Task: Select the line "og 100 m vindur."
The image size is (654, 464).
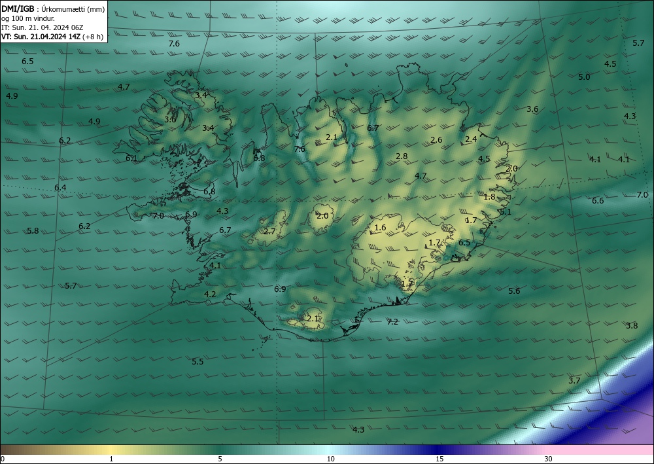Action: [28, 18]
